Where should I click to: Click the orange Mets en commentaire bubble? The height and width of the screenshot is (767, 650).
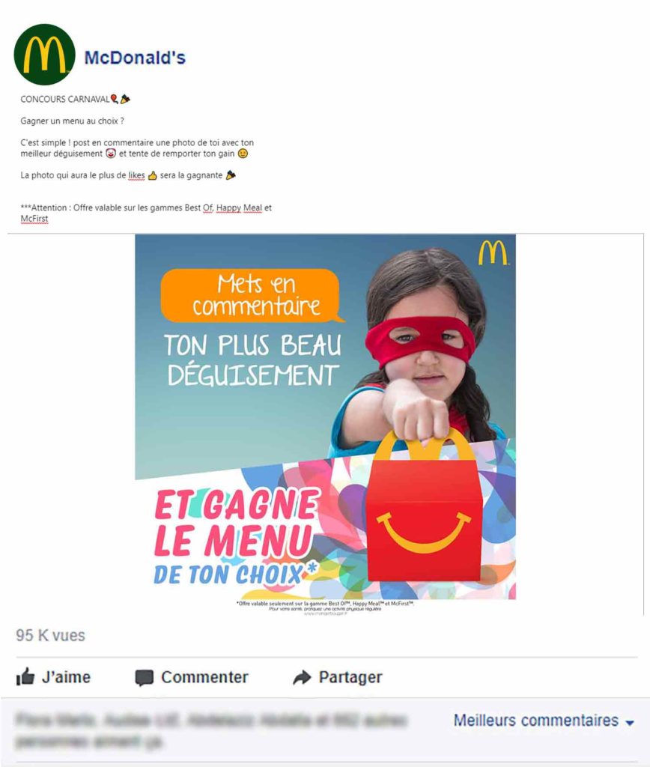click(x=251, y=295)
